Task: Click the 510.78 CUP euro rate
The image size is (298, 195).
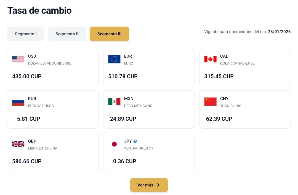Action: 123,76
